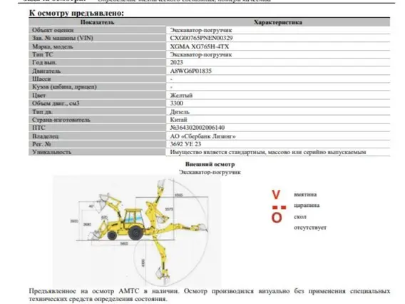Click the yellow backhoe loader diagram
The height and width of the screenshot is (304, 405).
tap(137, 230)
